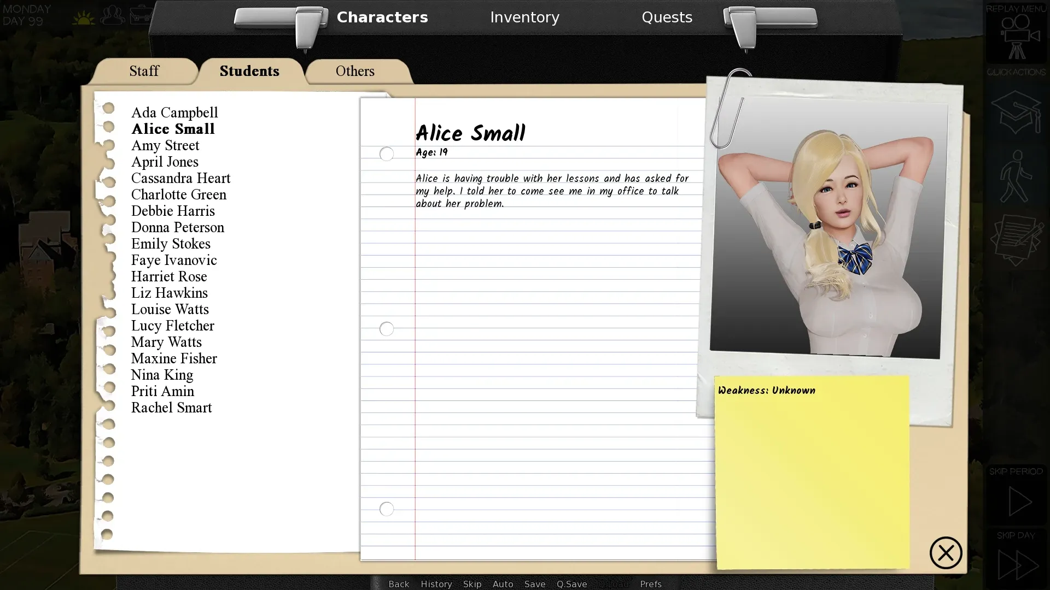Select Harriet Rose from student list
This screenshot has width=1050, height=590.
(169, 276)
